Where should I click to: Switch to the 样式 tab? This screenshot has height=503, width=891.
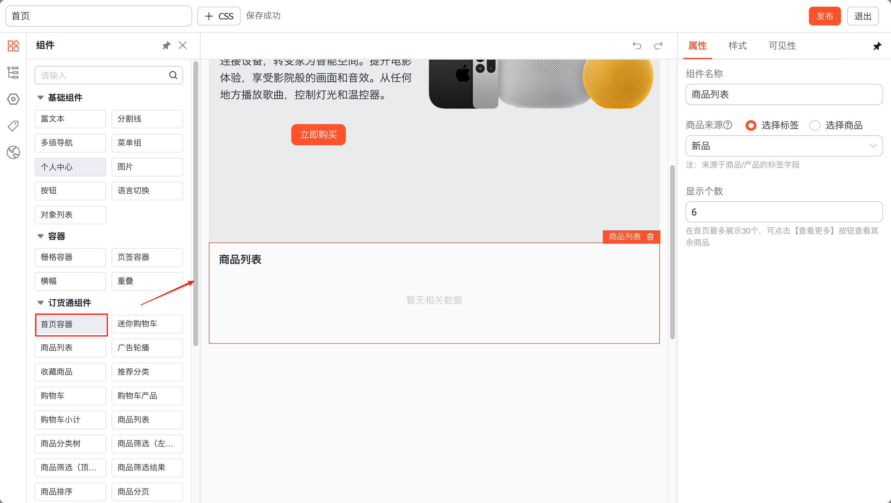click(737, 46)
